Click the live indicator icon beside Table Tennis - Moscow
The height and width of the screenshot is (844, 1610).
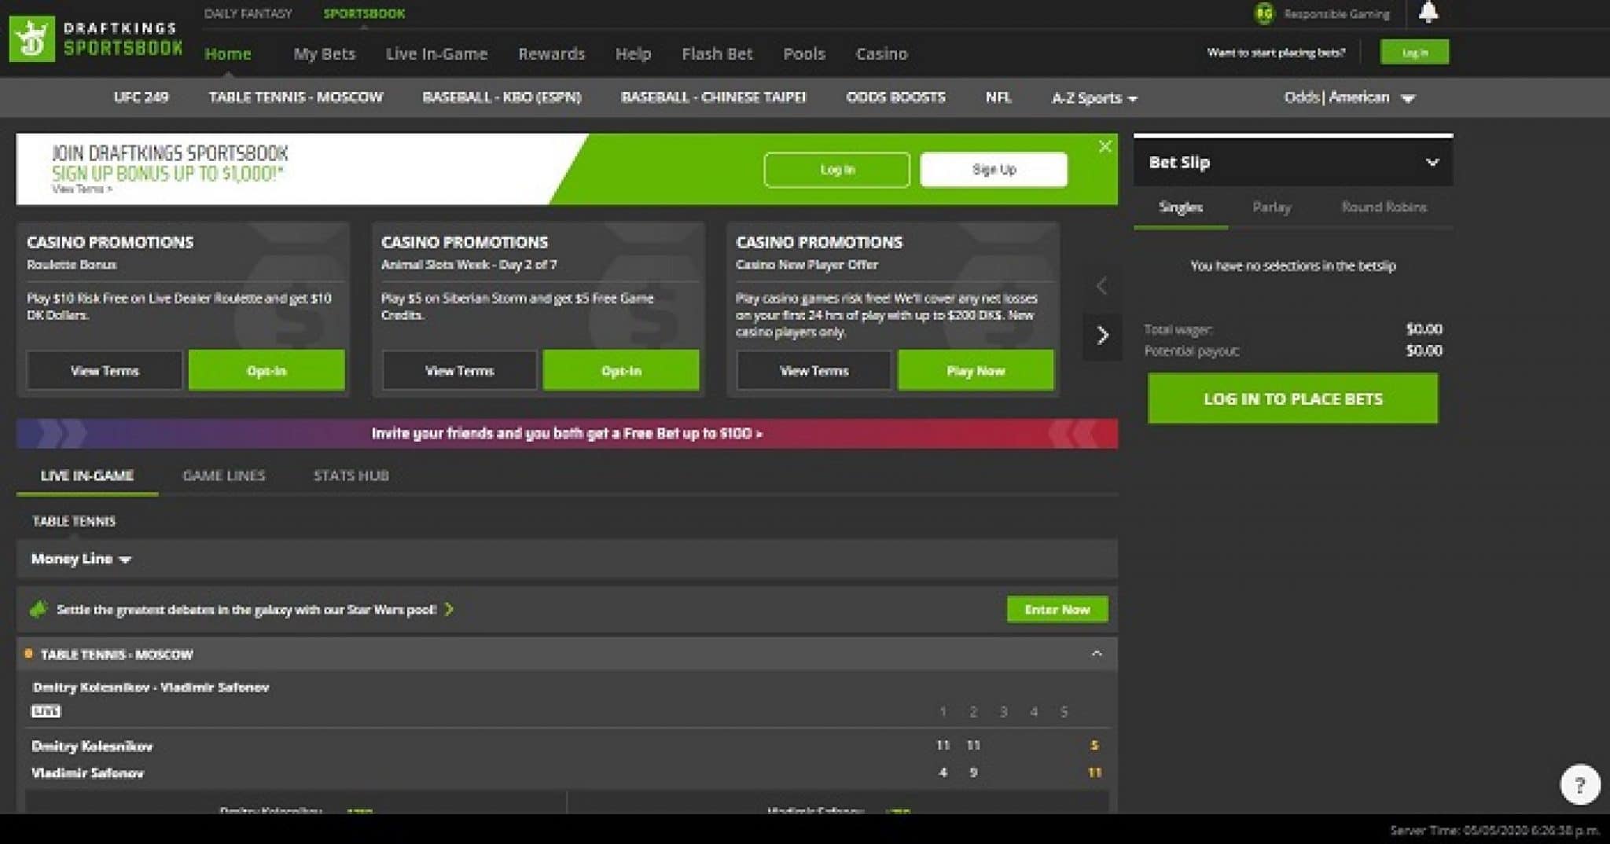point(28,653)
